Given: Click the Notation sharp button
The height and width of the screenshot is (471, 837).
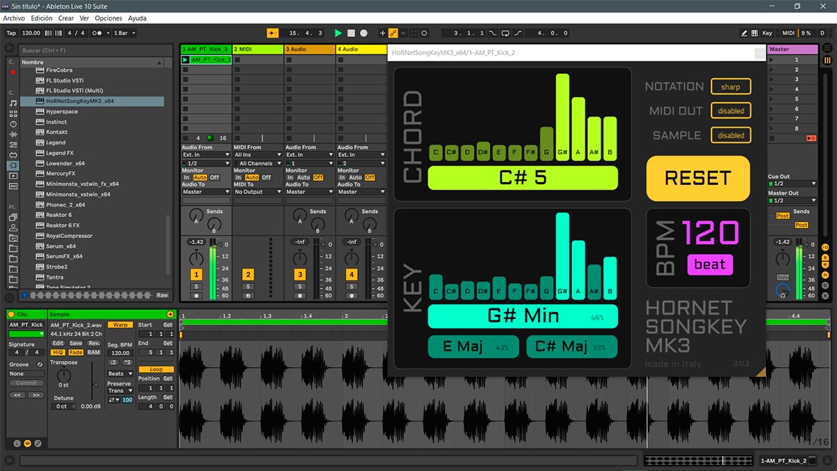Looking at the screenshot, I should tap(731, 87).
